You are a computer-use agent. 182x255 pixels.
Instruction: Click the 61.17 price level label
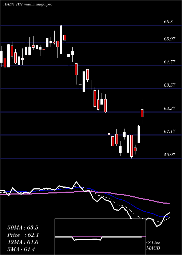pyautogui.click(x=170, y=131)
